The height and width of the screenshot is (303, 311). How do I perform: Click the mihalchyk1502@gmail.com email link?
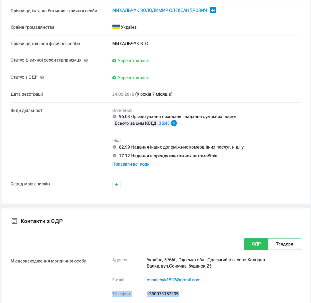tap(173, 280)
